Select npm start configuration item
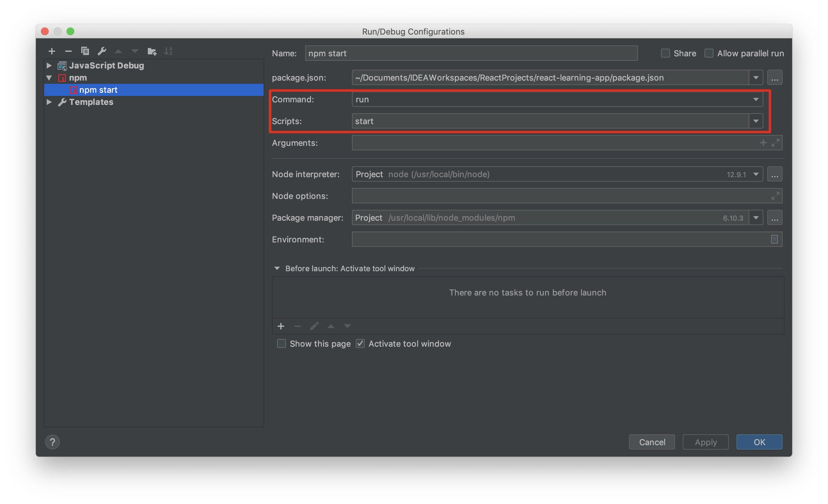The image size is (828, 504). [x=98, y=90]
